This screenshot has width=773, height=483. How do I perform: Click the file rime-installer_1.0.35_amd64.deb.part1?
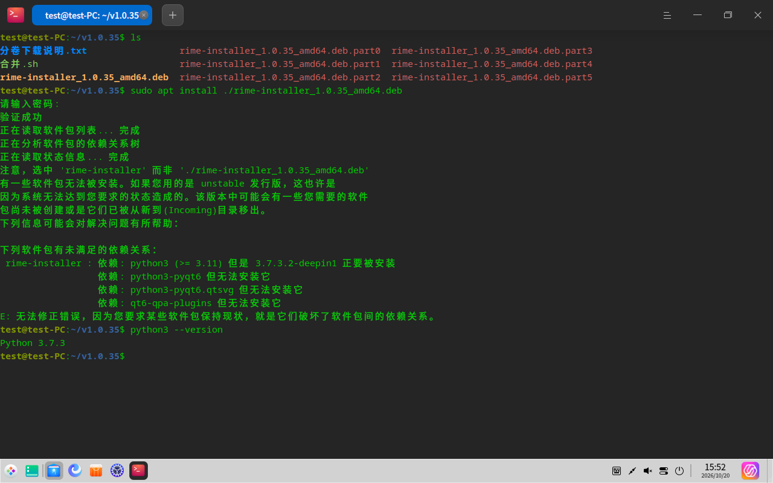280,64
